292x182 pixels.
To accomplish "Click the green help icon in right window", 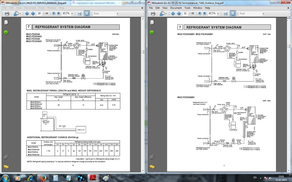I will (152, 32).
